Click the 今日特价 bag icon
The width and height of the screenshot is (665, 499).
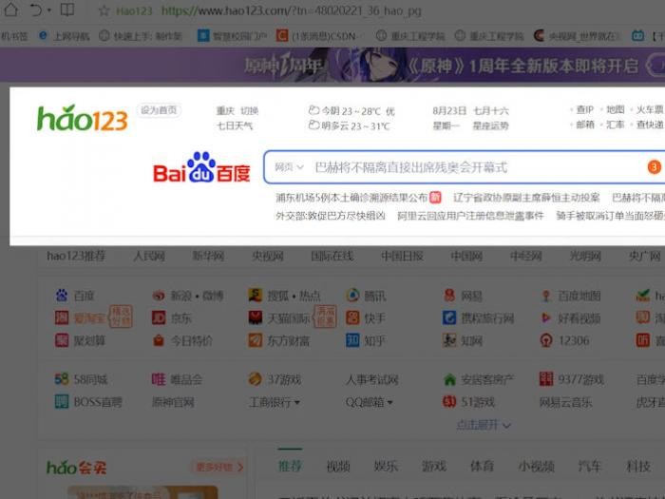point(159,340)
